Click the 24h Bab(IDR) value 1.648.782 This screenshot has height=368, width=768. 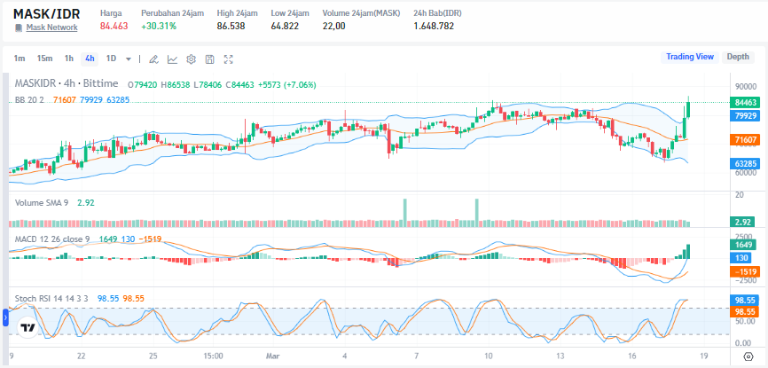click(x=434, y=26)
